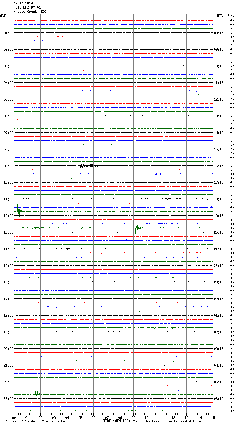Click the 15:00 MST time label
Screen dimensions: 235x425
[x=9, y=266]
